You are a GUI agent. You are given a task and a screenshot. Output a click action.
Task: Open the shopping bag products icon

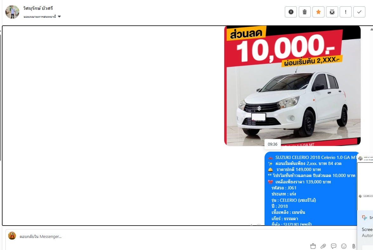tap(313, 246)
